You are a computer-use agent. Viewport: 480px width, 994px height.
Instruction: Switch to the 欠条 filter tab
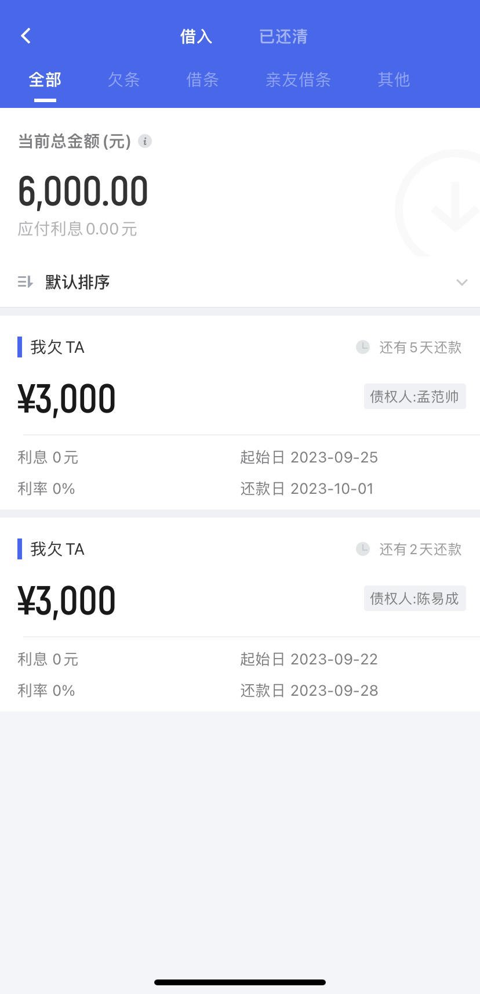[x=123, y=79]
